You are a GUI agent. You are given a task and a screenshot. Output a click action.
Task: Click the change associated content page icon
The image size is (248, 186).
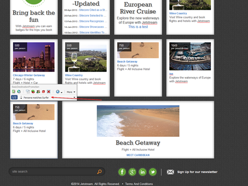point(28,92)
